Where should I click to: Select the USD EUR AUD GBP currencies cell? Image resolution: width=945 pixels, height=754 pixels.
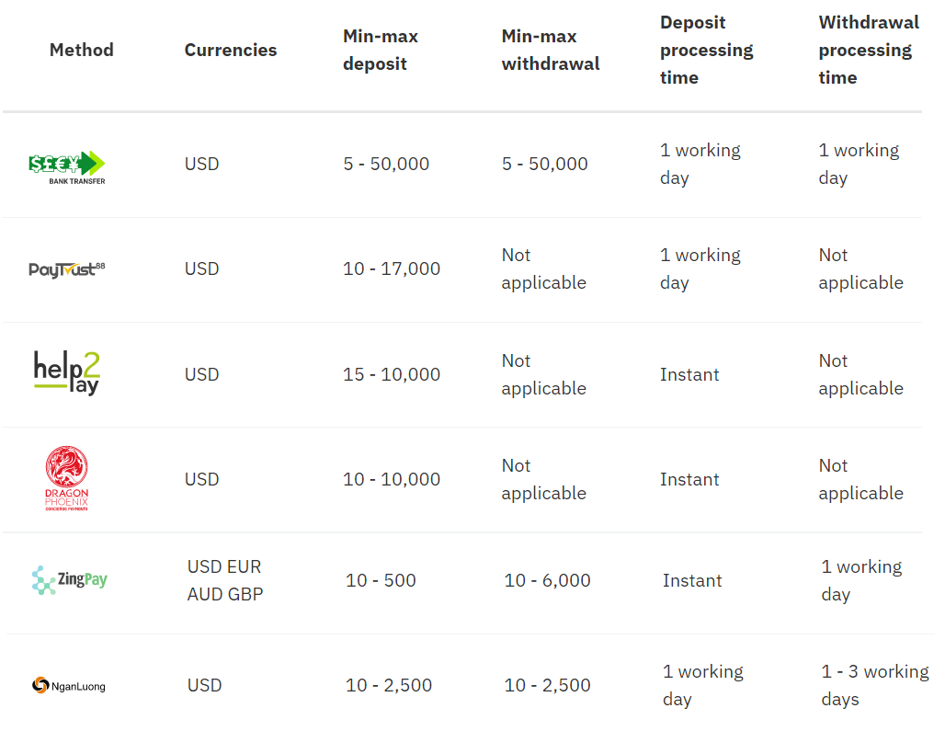pos(225,580)
